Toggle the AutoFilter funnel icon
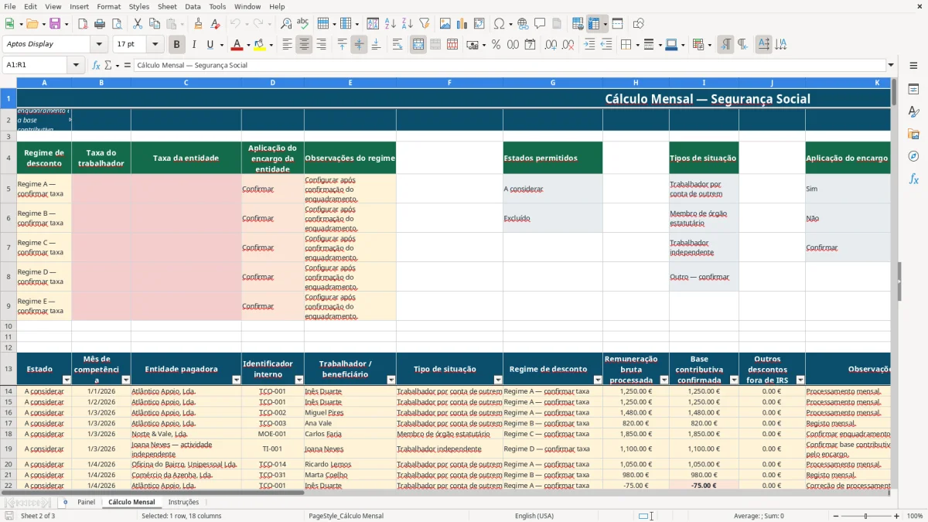 [424, 24]
